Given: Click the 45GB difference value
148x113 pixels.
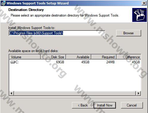Looking at the screenshot, I should click(x=136, y=62).
